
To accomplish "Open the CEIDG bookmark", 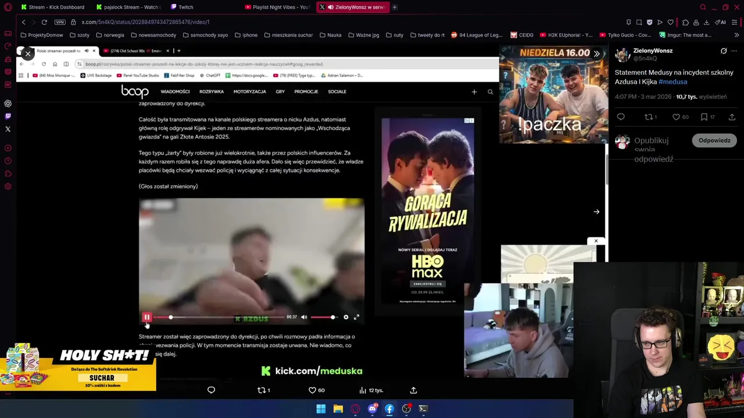I will click(522, 35).
